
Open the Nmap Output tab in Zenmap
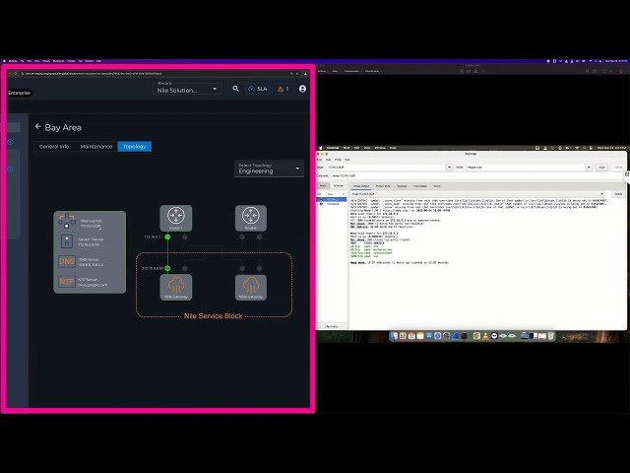pyautogui.click(x=361, y=186)
